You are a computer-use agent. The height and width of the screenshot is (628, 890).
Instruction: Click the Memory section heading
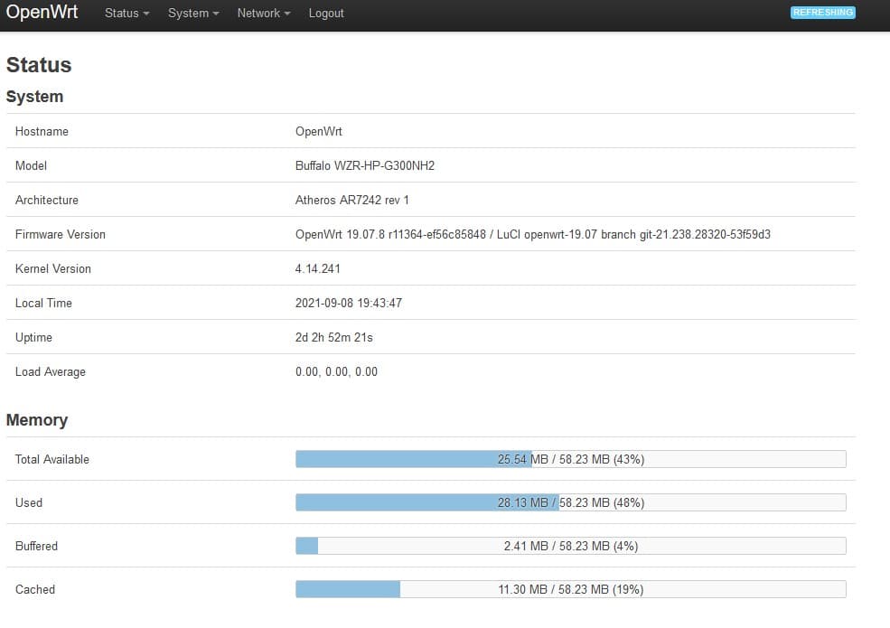click(x=37, y=419)
